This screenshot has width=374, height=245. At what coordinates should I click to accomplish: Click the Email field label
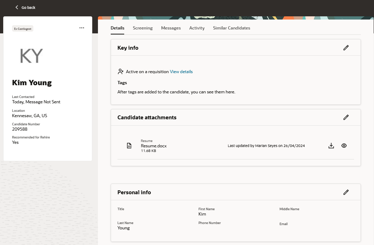coord(284,224)
